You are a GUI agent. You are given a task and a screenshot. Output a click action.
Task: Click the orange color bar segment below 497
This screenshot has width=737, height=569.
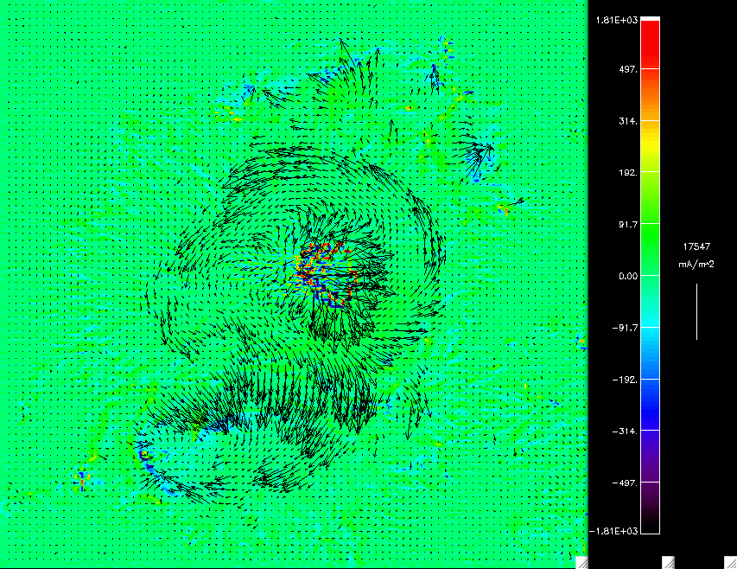point(650,95)
